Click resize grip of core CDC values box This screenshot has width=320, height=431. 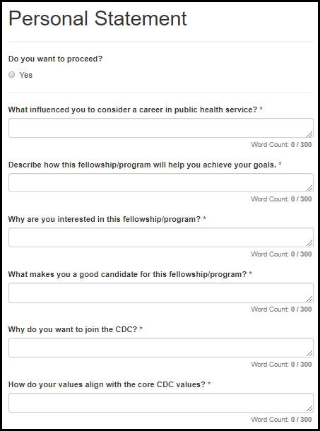(x=309, y=408)
